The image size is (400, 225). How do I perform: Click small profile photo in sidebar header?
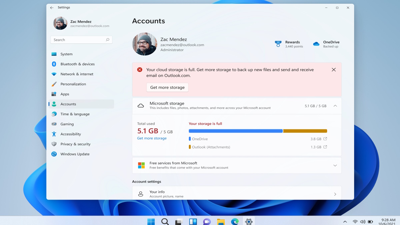pos(60,23)
